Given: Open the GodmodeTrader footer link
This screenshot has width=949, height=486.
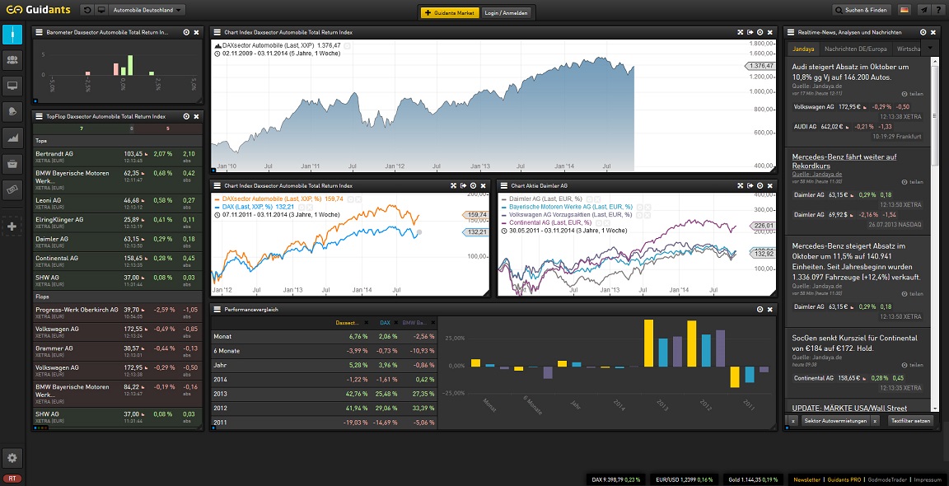Looking at the screenshot, I should pos(888,479).
